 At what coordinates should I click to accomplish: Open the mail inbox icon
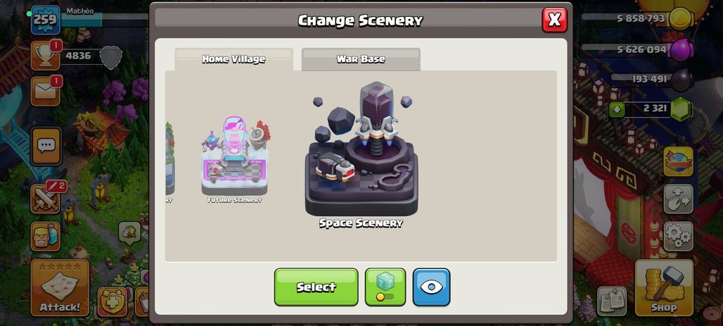45,91
